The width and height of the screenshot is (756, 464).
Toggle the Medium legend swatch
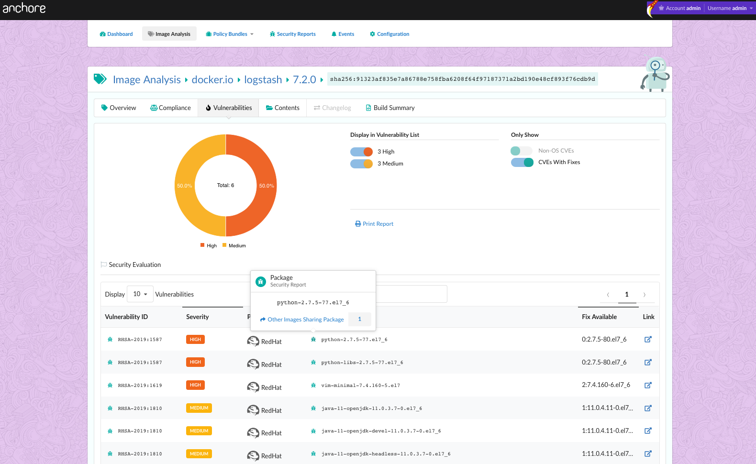pyautogui.click(x=224, y=245)
